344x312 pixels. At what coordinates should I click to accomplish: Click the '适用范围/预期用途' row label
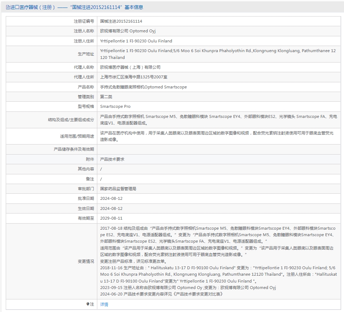pyautogui.click(x=77, y=136)
